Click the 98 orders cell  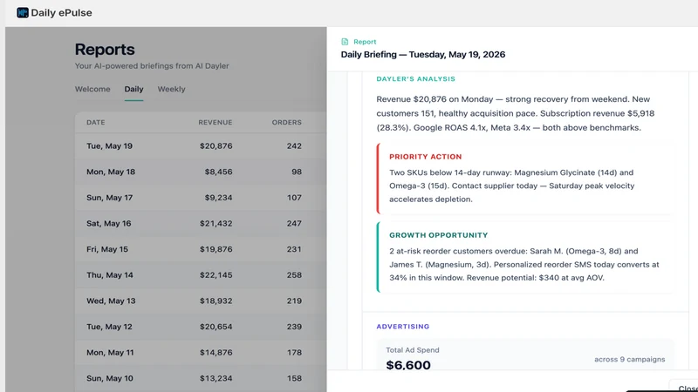(297, 172)
